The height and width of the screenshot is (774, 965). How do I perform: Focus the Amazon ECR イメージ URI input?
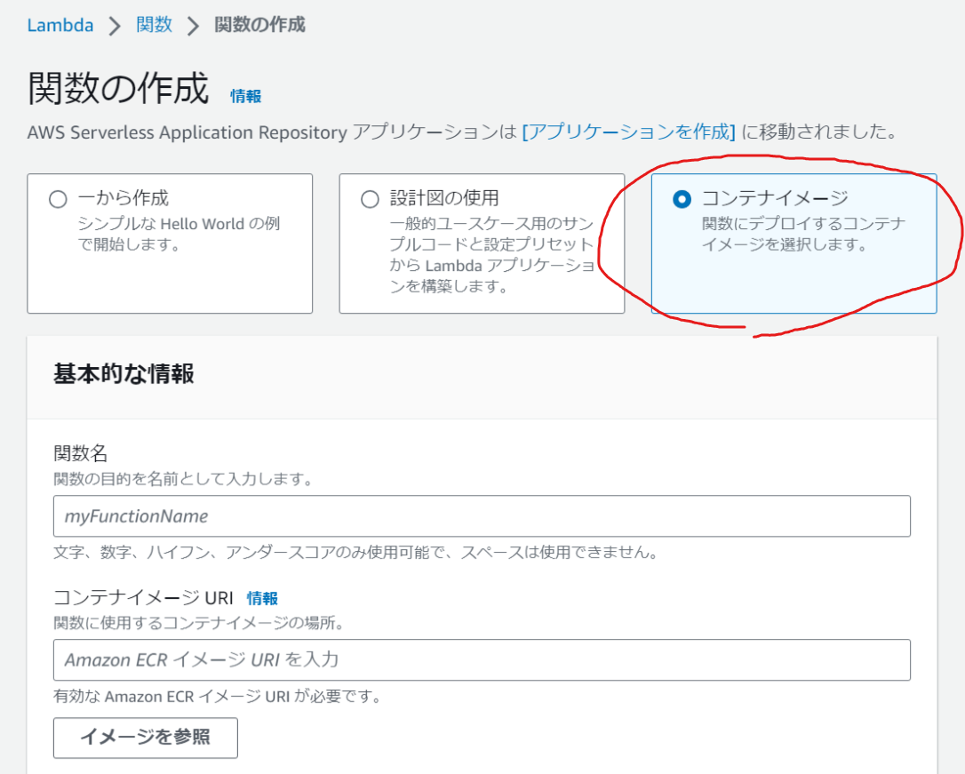tap(482, 660)
